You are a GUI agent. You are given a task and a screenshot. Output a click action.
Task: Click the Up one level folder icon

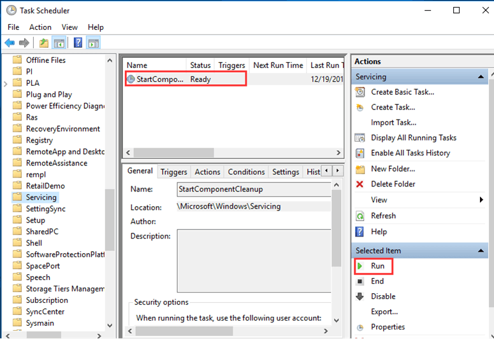click(x=44, y=43)
